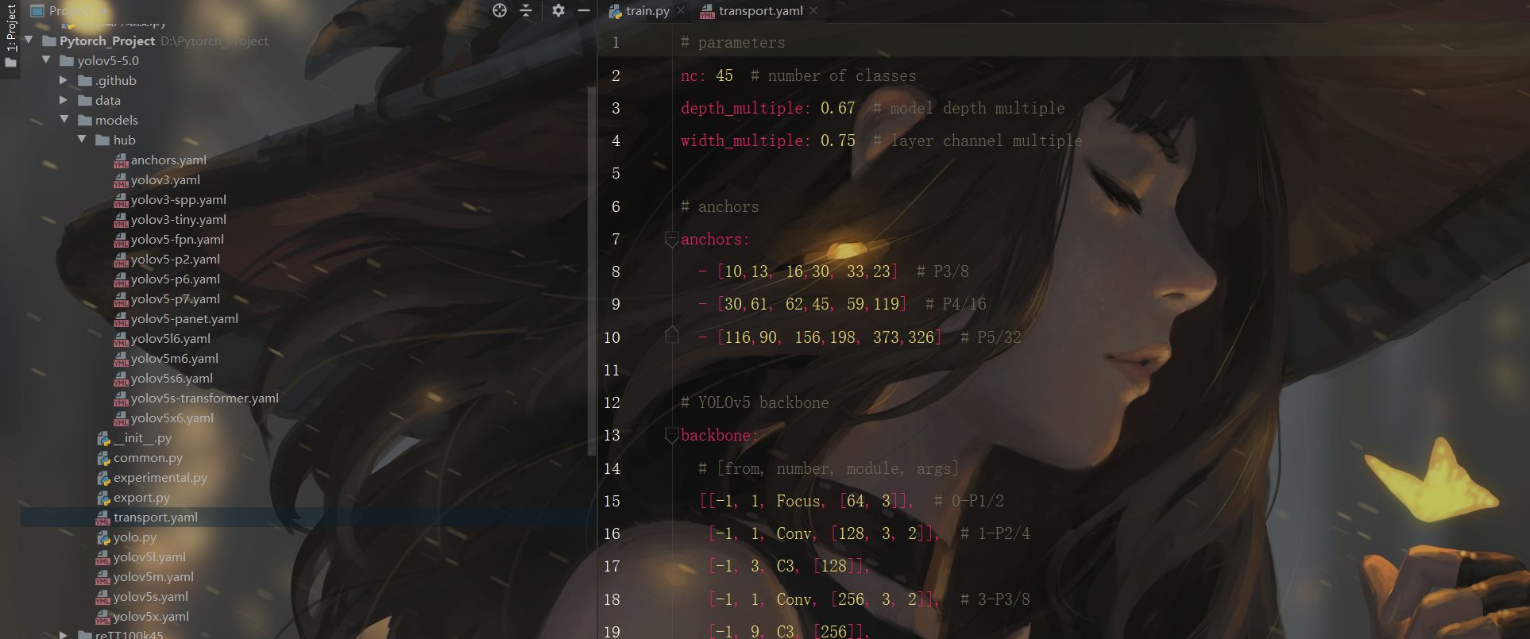
Task: Click the yolov5l.yaml file icon
Action: (103, 558)
